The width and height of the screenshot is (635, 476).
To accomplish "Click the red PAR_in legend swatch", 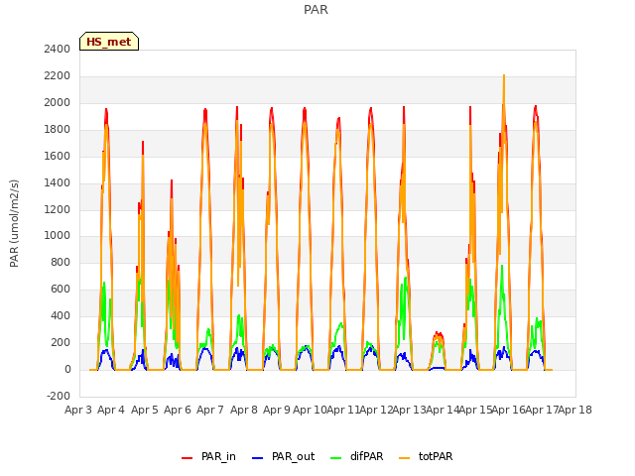I will coord(188,458).
